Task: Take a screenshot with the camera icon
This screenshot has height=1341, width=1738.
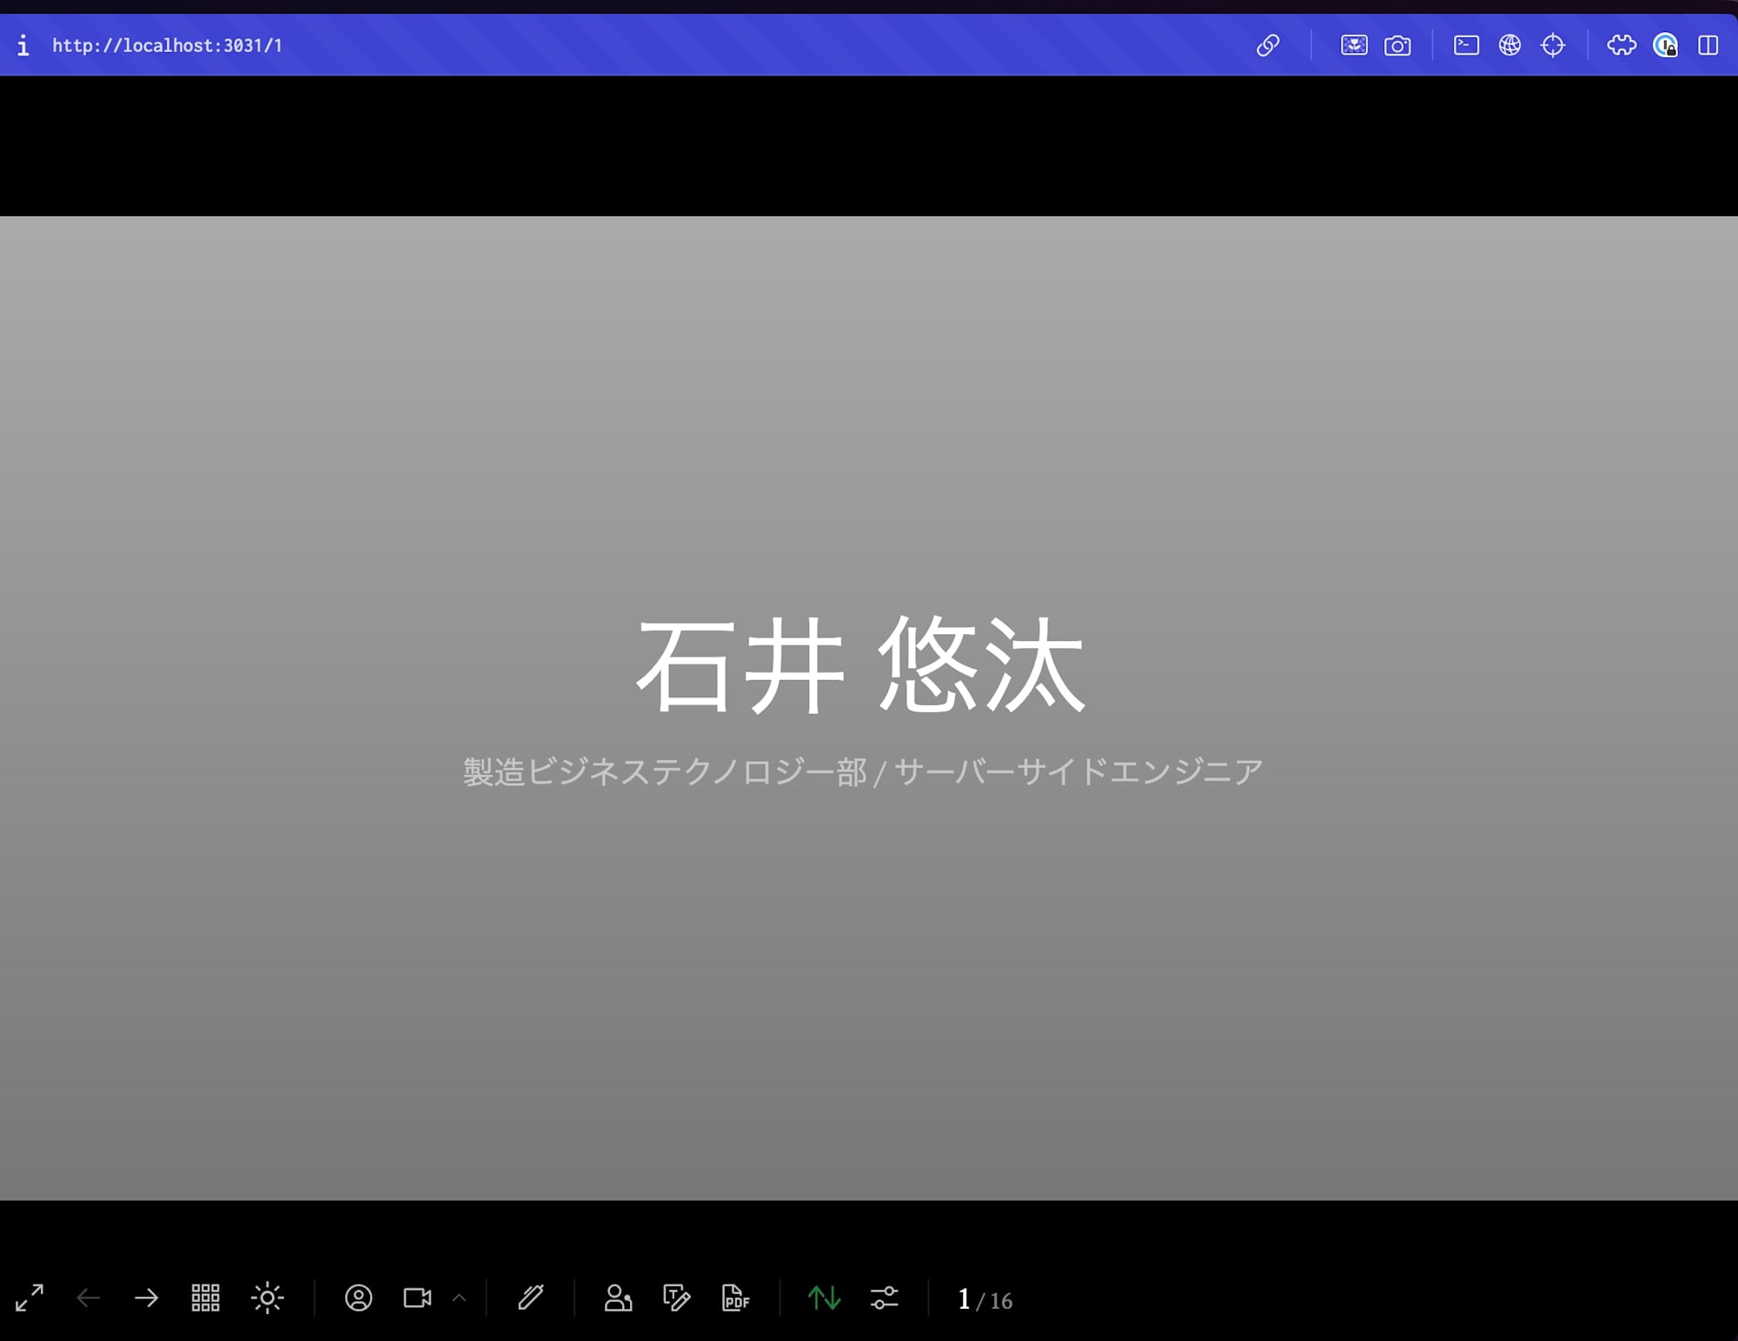Action: click(1397, 45)
